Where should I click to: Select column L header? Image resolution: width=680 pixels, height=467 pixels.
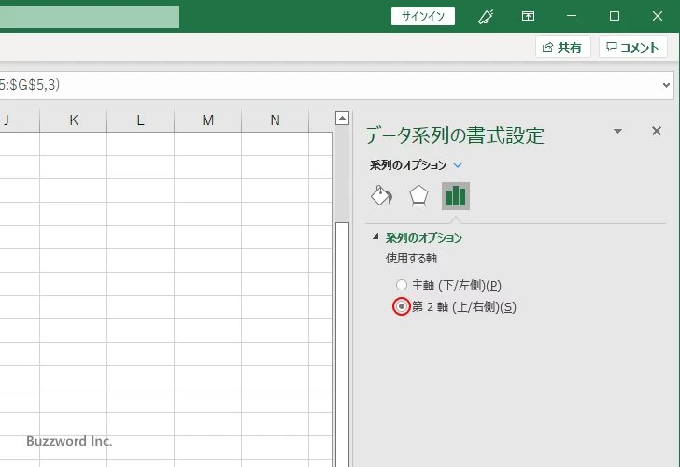click(140, 120)
